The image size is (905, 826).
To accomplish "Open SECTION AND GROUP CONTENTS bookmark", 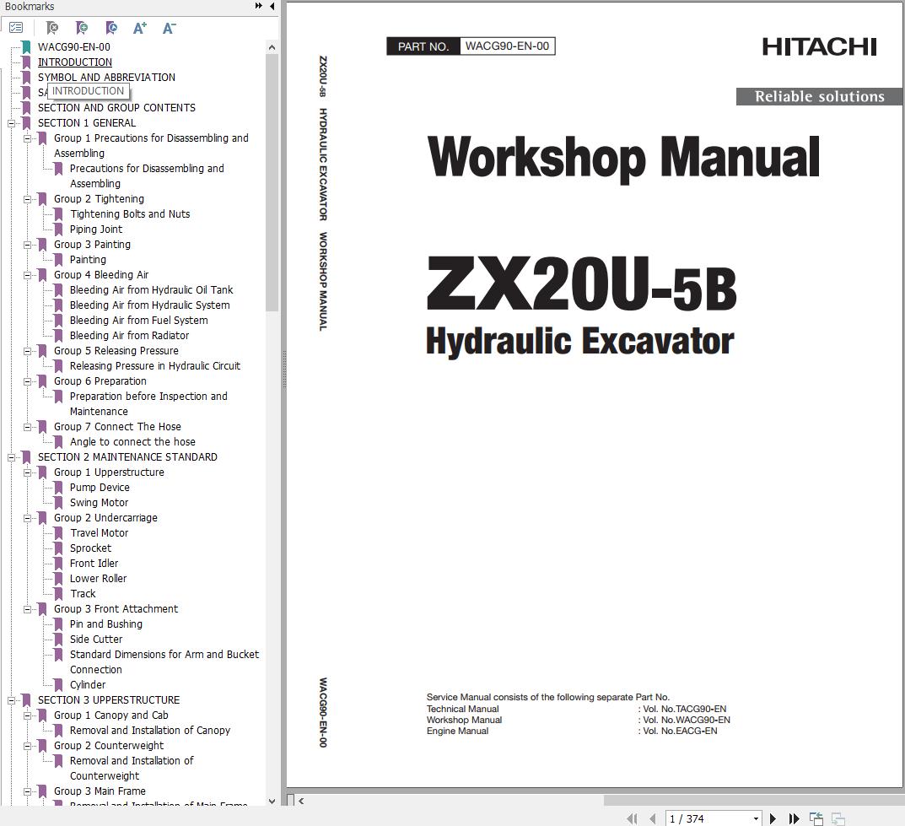I will pyautogui.click(x=116, y=107).
